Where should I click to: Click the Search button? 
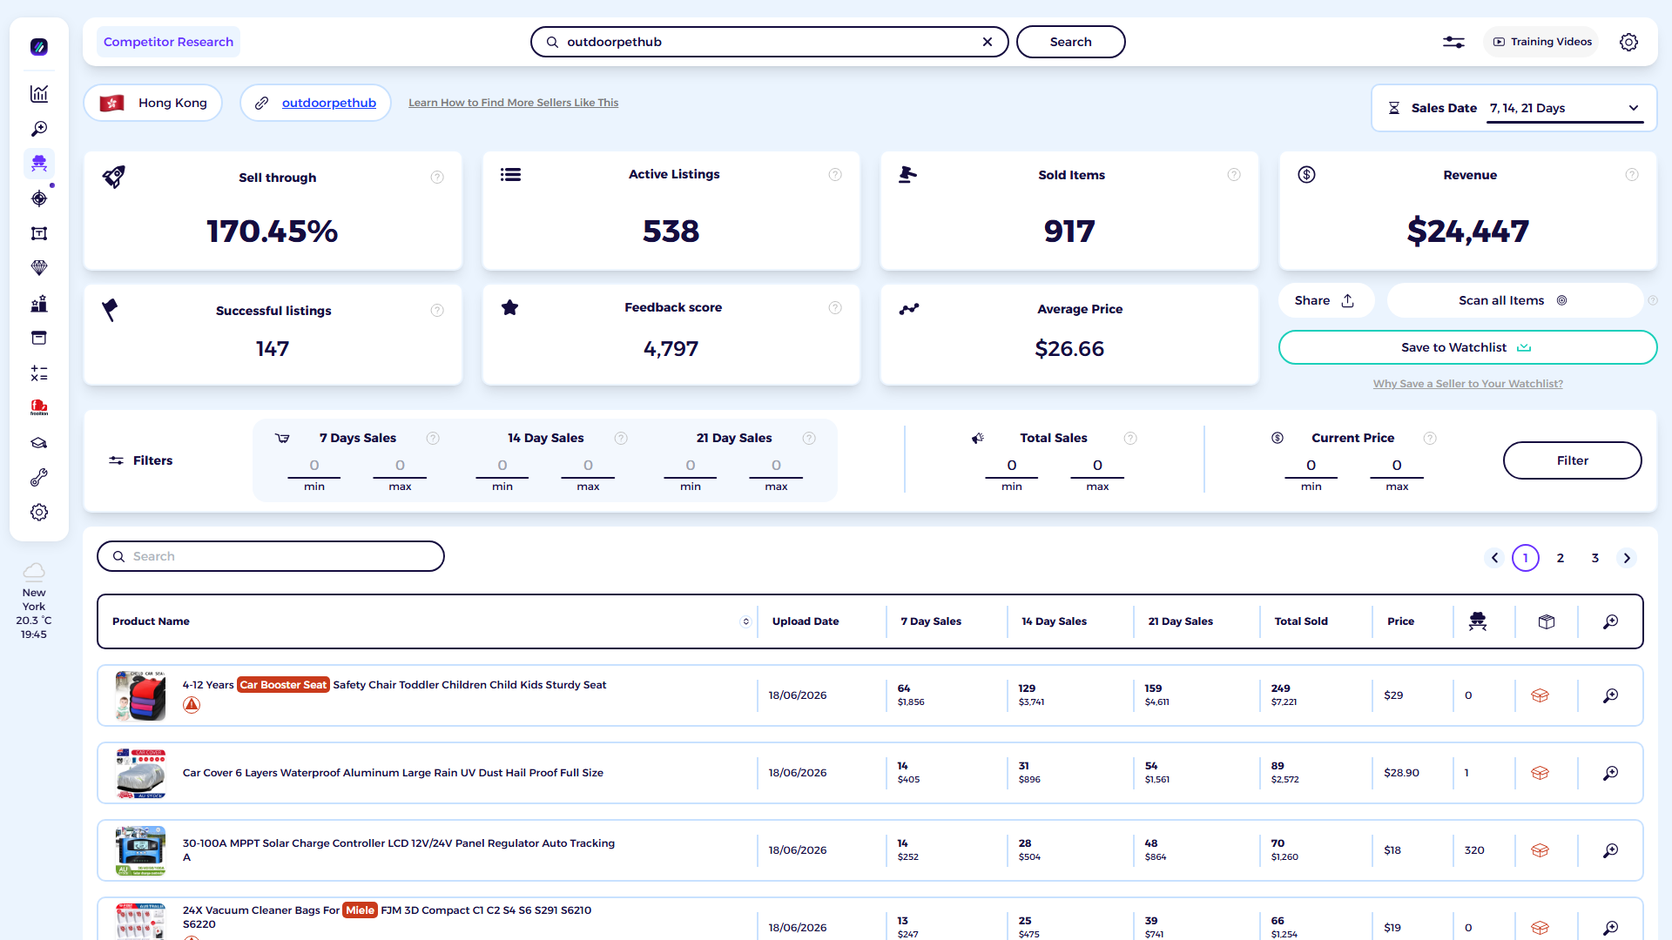pyautogui.click(x=1070, y=42)
